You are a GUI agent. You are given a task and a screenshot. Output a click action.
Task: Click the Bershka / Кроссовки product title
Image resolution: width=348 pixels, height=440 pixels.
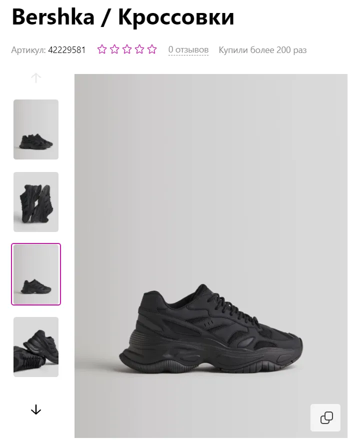[123, 17]
